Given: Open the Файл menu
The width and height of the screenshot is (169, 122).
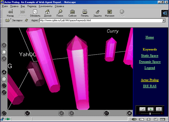Looking at the screenshot, I should (5, 6).
